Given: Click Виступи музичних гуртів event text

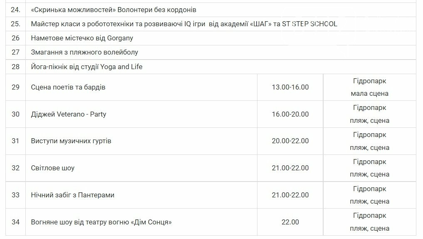Looking at the screenshot, I should point(71,141).
